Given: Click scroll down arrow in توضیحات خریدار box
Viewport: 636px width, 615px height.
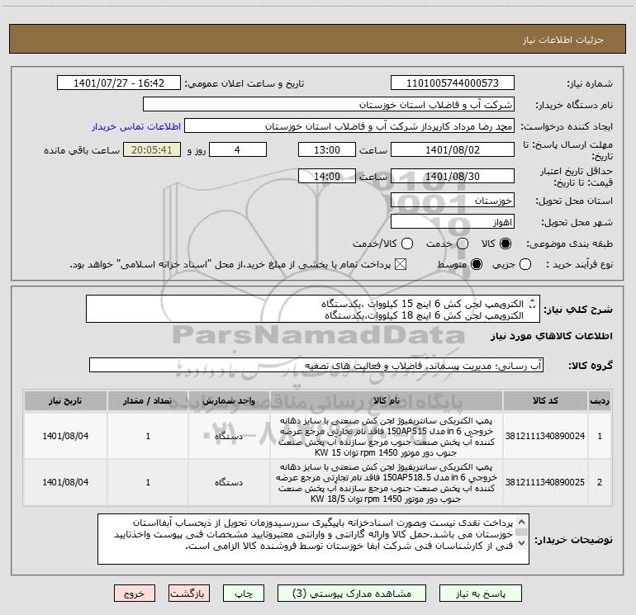Looking at the screenshot, I should click(522, 542).
